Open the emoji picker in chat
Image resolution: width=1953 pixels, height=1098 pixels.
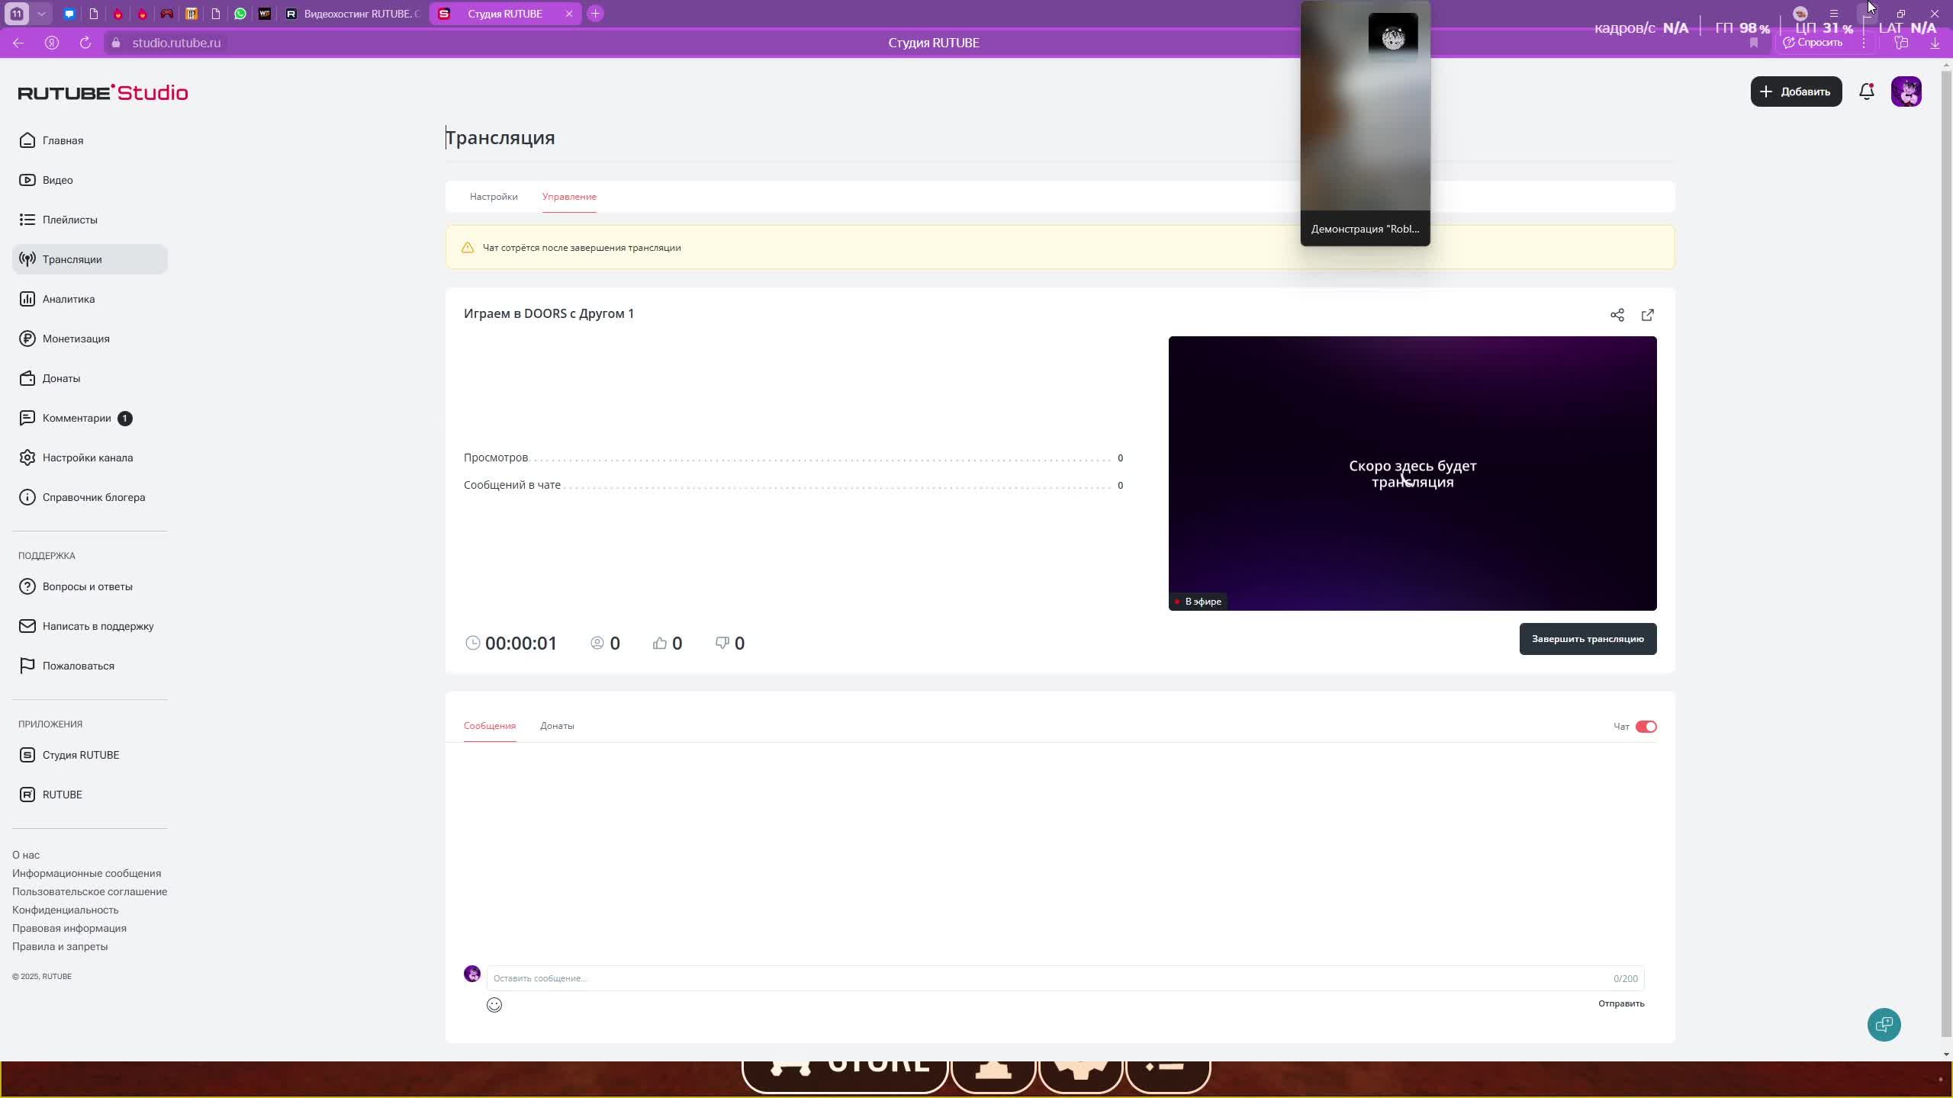tap(494, 1005)
